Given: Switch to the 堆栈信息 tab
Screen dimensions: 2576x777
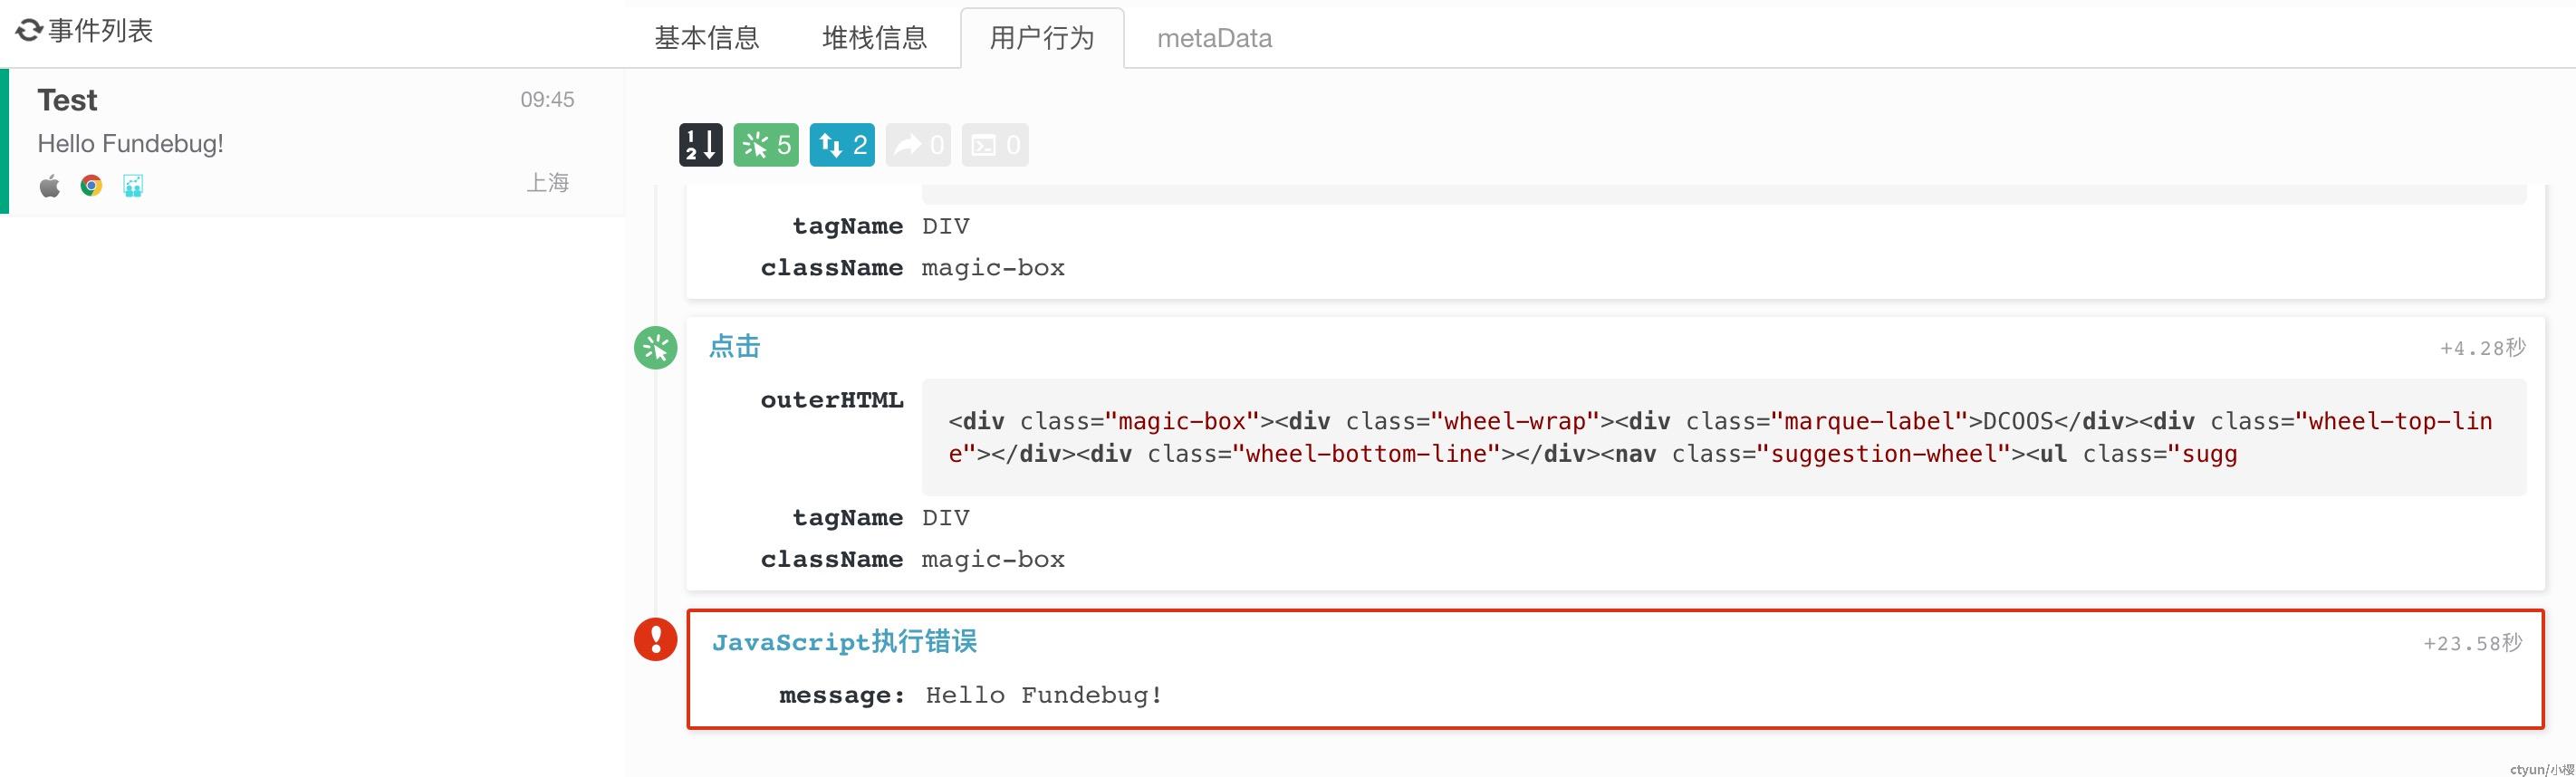Looking at the screenshot, I should point(875,38).
